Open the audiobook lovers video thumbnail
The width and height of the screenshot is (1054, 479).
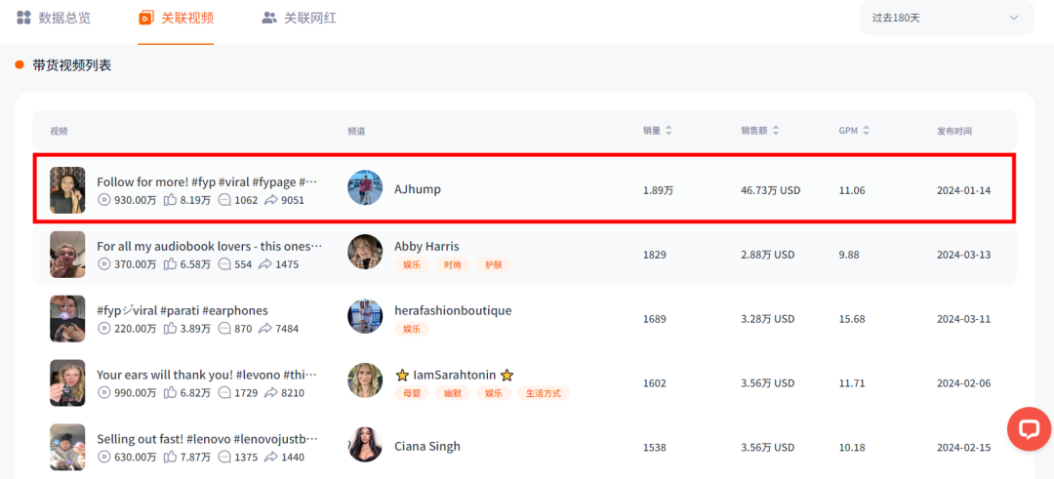[67, 255]
